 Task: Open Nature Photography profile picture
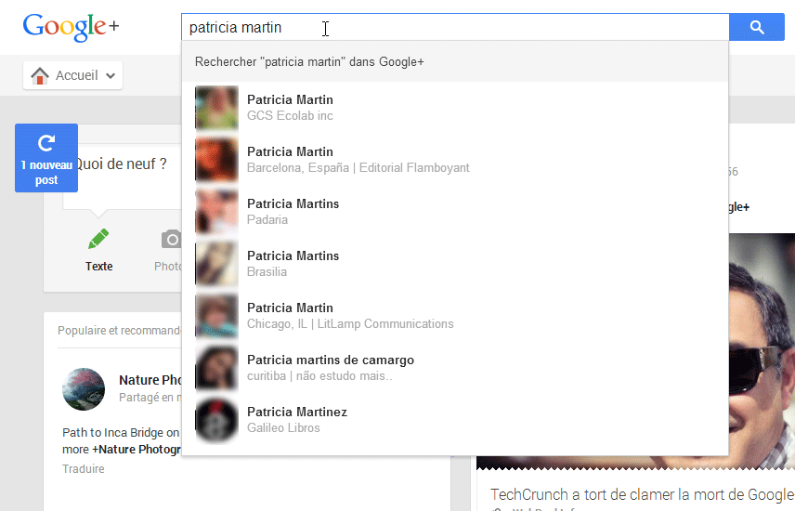(84, 389)
